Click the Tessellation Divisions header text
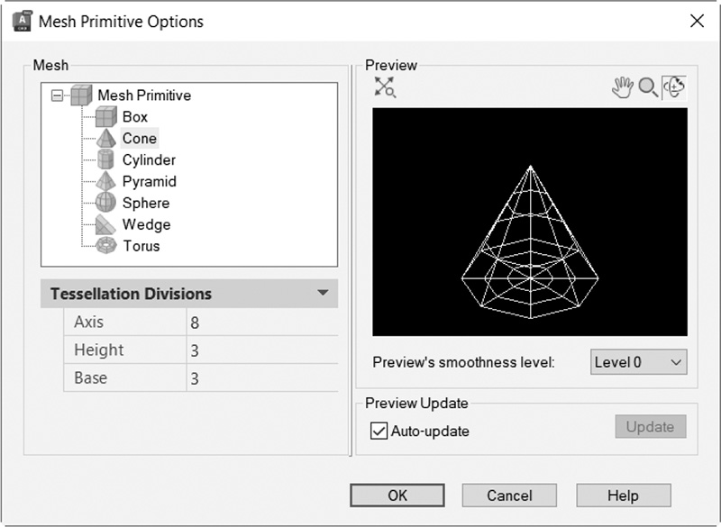Image resolution: width=721 pixels, height=527 pixels. (x=131, y=294)
